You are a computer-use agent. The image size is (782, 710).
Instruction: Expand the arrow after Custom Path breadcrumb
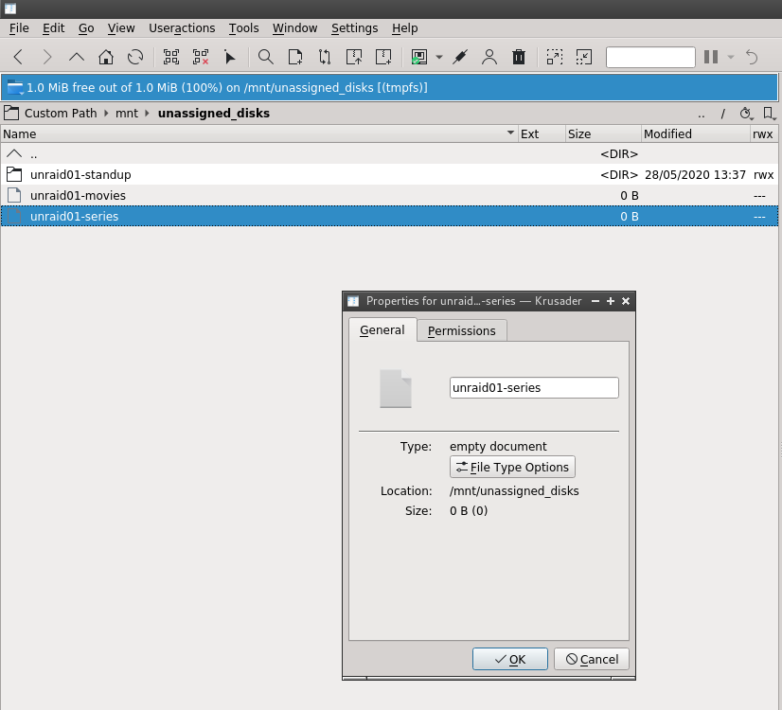(x=106, y=114)
